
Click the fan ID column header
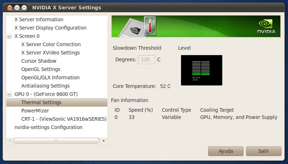pyautogui.click(x=117, y=110)
